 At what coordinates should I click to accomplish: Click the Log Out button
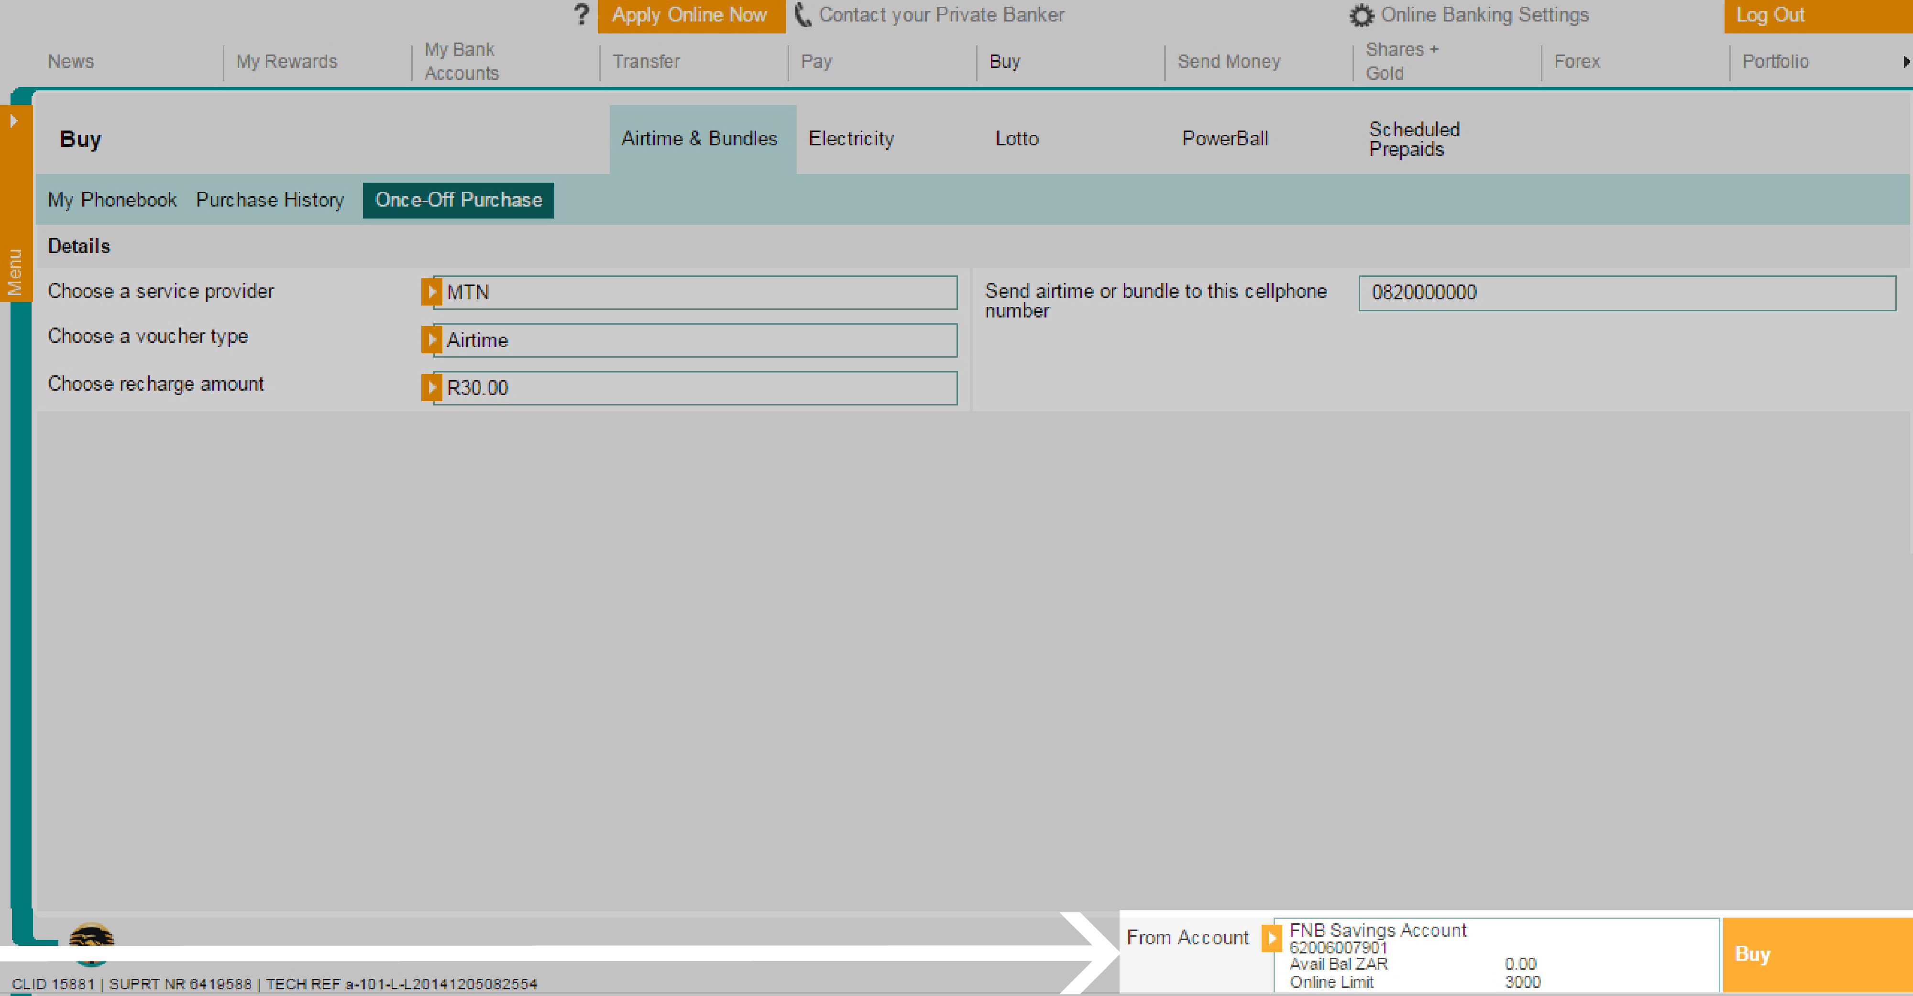tap(1818, 16)
